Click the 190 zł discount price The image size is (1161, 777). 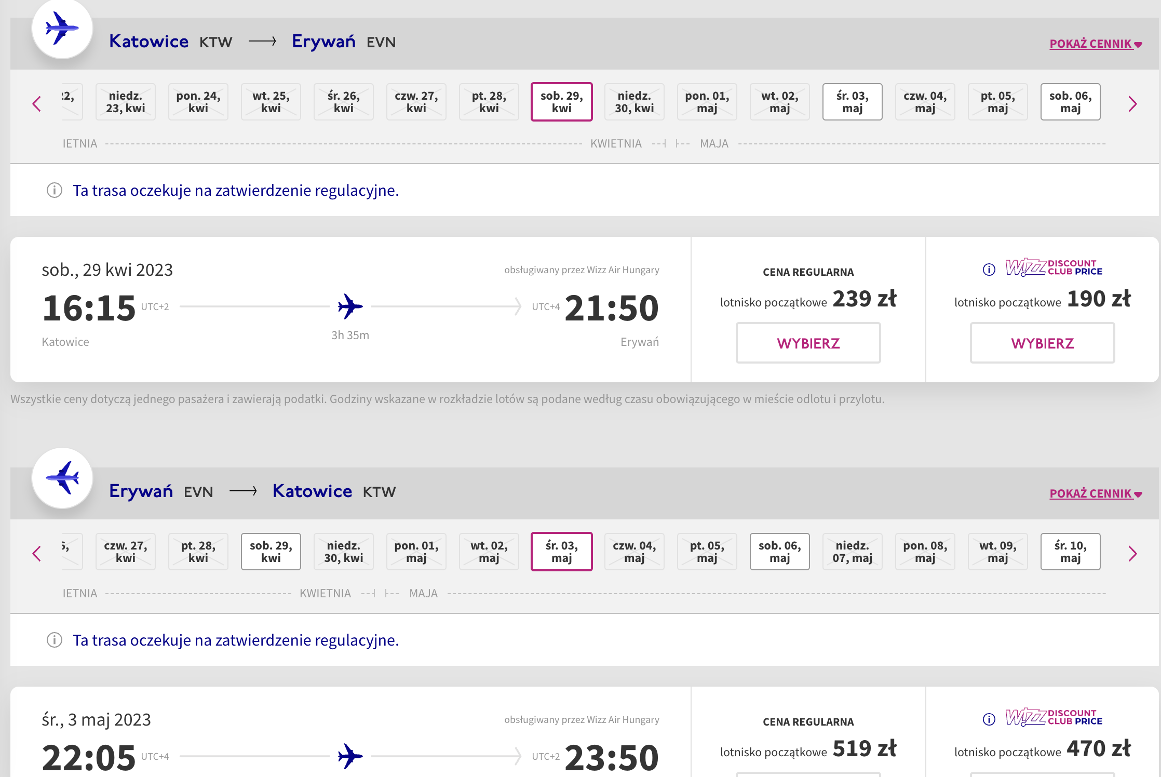click(x=1099, y=299)
